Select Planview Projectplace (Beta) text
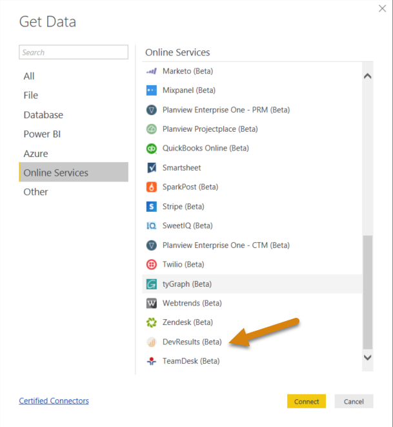This screenshot has height=427, width=393. pos(210,129)
